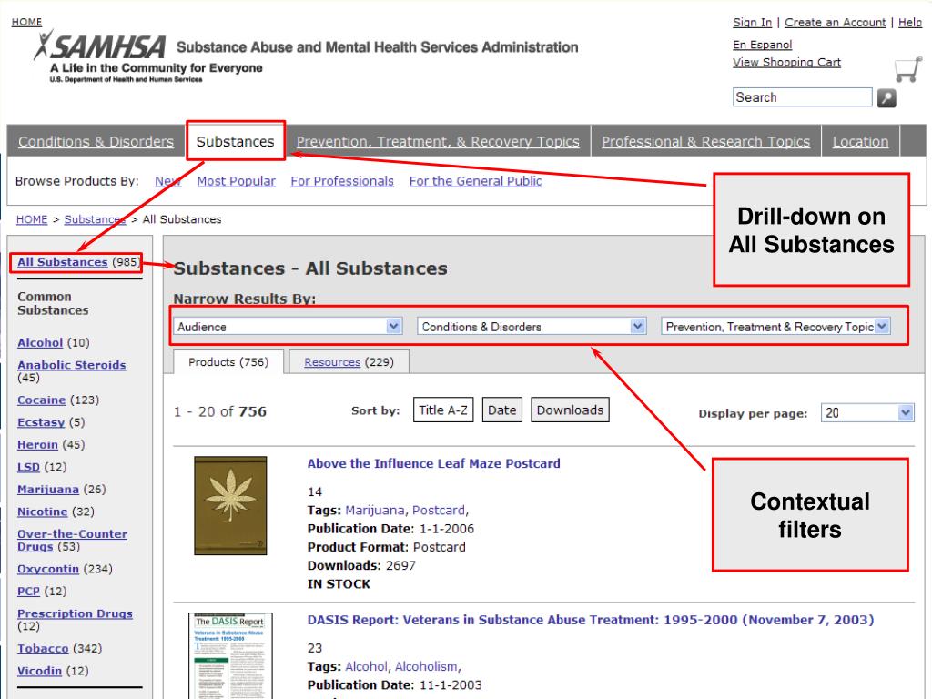The height and width of the screenshot is (699, 932).
Task: Filter by Oxycontin substance
Action: pyautogui.click(x=48, y=569)
